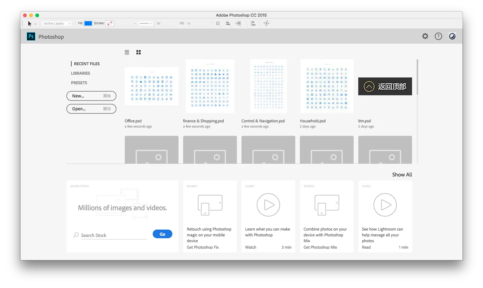Click the blue Go button
The height and width of the screenshot is (288, 483).
163,234
